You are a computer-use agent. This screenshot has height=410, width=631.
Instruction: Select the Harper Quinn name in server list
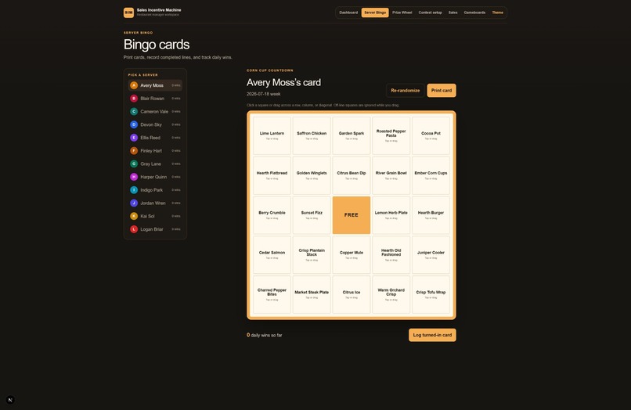[153, 177]
